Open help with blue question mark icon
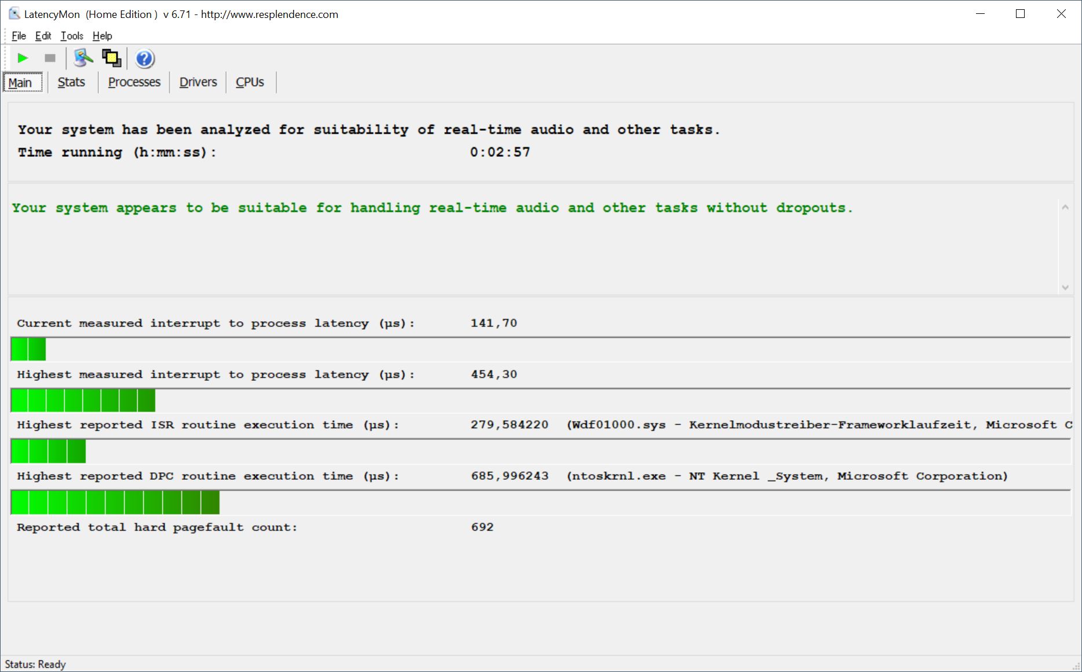Screen dimensions: 1082x672 144,58
